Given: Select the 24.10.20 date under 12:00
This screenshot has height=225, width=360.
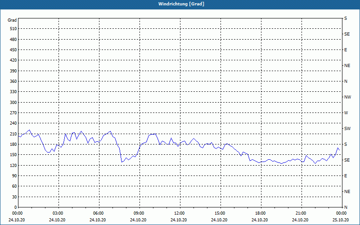Looking at the screenshot, I should 179,220.
